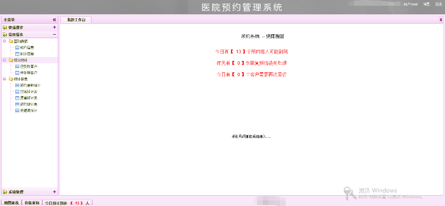Select 到诊信息 in the tree
The image size is (445, 206).
[x=27, y=53]
